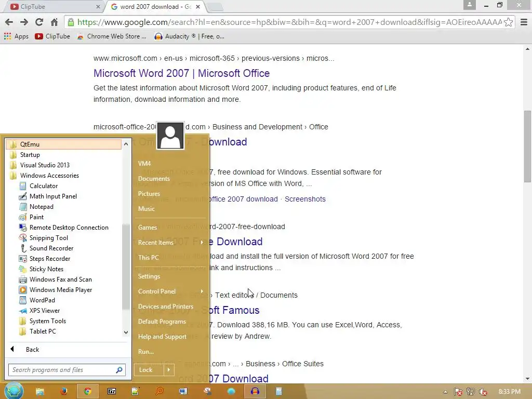Screen dimensions: 532x399
Task: Open Sound Recorder
Action: [x=51, y=248]
